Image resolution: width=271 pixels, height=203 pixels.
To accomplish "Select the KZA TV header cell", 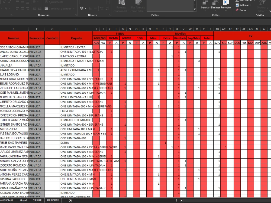I will [x=250, y=43].
